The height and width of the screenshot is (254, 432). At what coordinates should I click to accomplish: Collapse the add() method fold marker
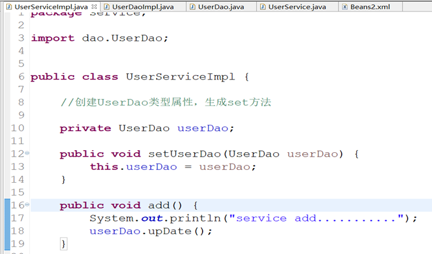click(x=27, y=204)
